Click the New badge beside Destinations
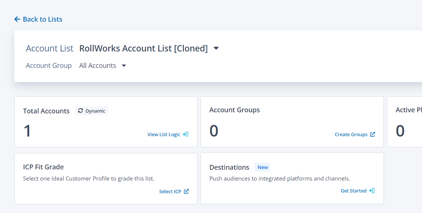Screen dimensions: 422x213 tap(263, 167)
